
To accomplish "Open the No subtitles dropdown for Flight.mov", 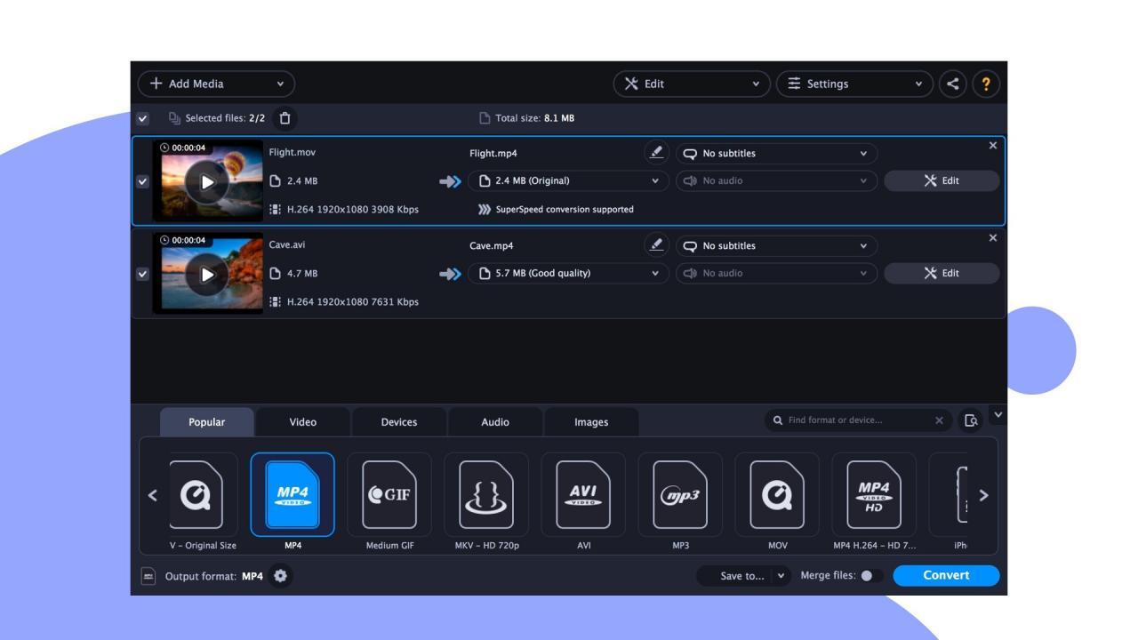I will click(773, 153).
